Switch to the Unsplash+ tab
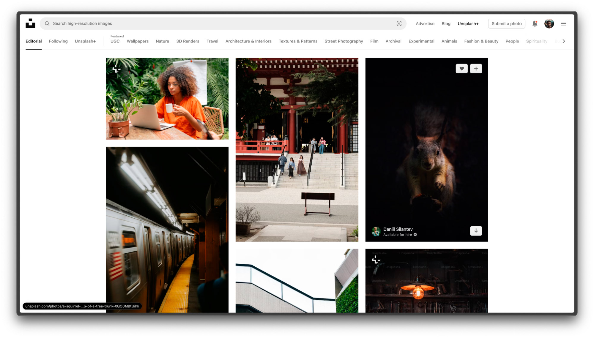 coord(85,41)
